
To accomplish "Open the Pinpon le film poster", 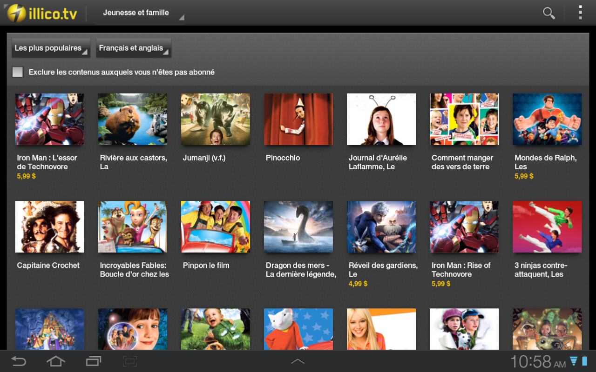I will point(216,227).
